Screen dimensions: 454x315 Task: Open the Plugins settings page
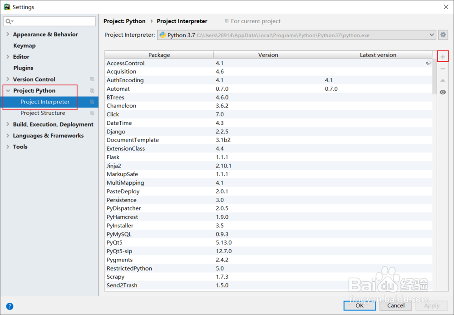[x=23, y=68]
